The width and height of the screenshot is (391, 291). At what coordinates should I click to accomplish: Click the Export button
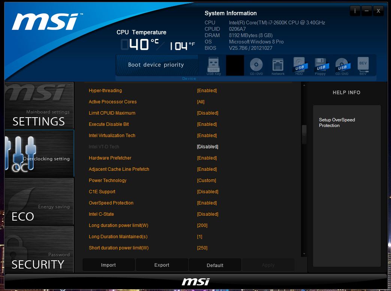tap(162, 265)
